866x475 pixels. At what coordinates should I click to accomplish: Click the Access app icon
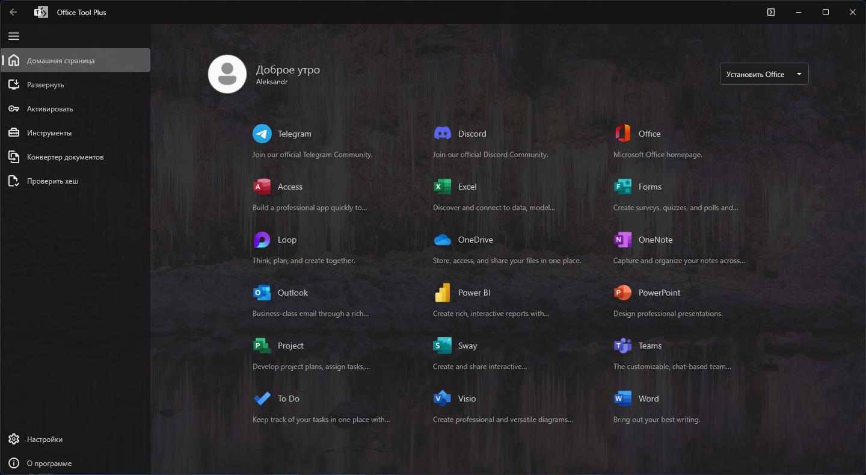point(262,187)
